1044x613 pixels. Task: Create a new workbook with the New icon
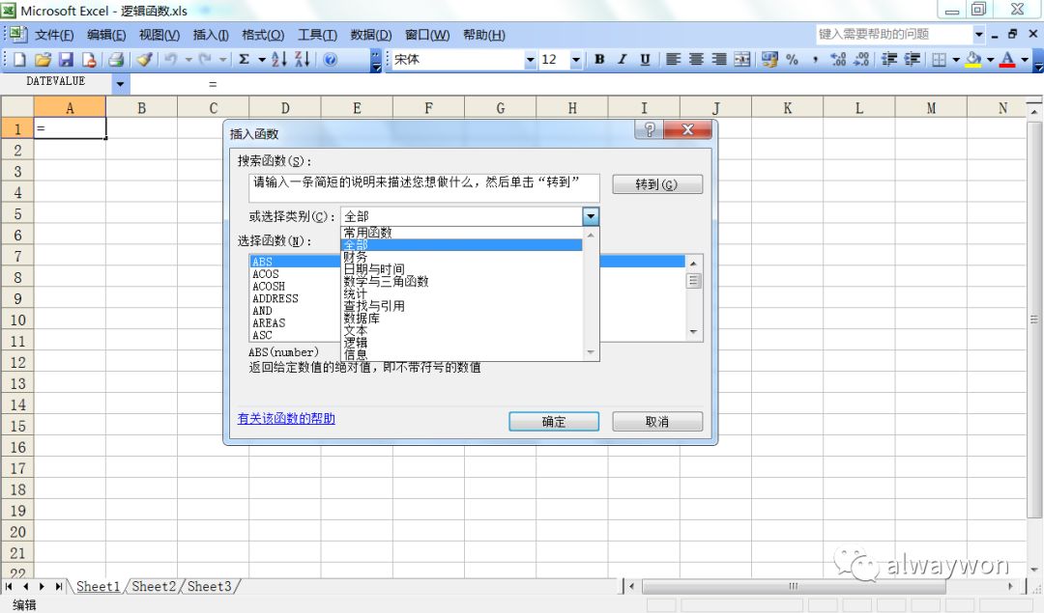(x=19, y=60)
